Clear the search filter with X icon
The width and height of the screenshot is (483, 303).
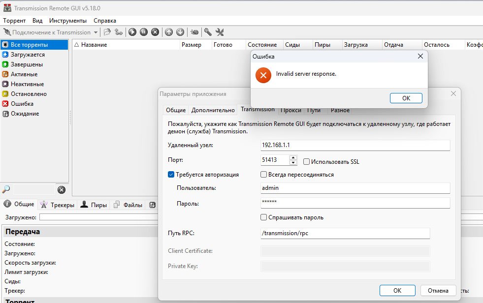coord(62,190)
